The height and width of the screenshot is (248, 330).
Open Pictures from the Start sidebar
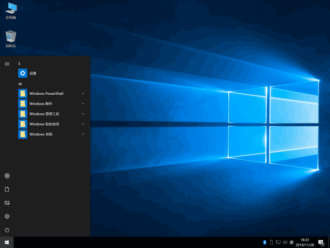7,203
